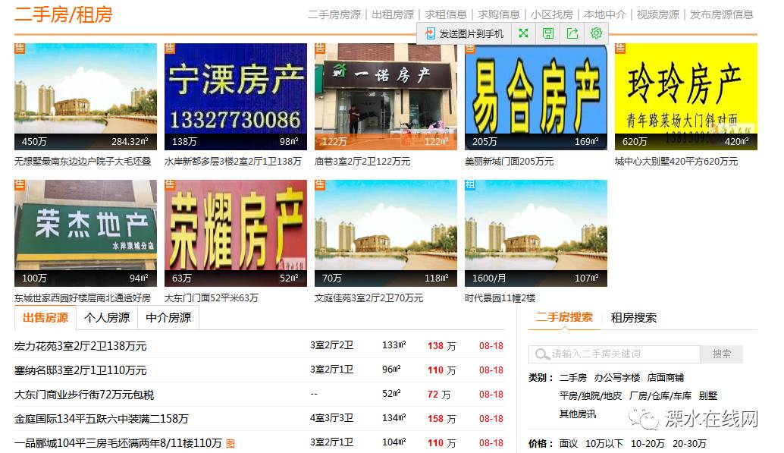Open 求购信息 navigation link
784x453 pixels.
pyautogui.click(x=499, y=14)
